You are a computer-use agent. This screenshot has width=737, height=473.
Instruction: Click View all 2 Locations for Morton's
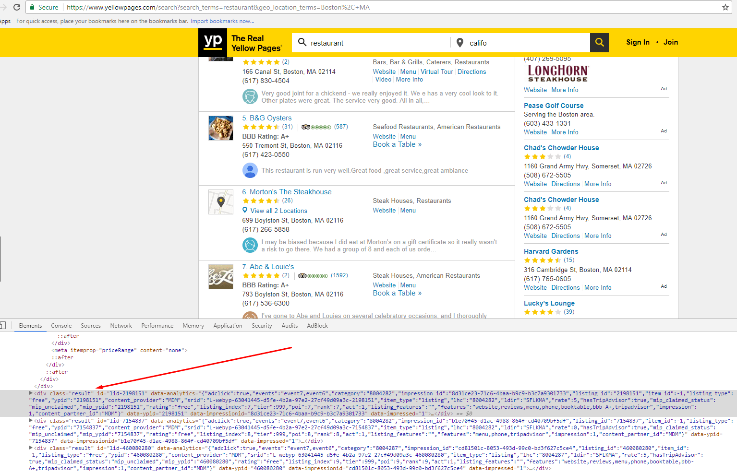(278, 210)
